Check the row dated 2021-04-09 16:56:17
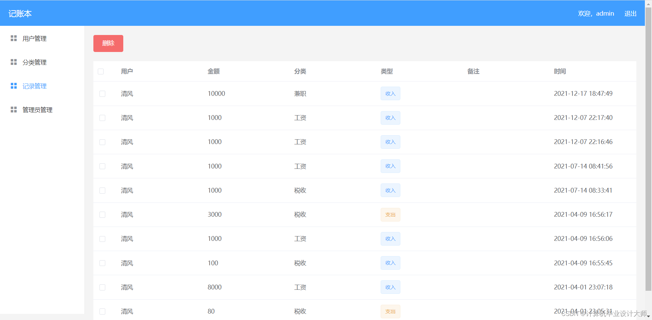This screenshot has height=320, width=652. click(102, 215)
